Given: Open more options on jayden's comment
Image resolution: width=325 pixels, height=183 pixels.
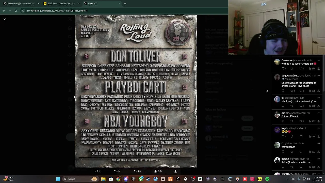Looking at the screenshot, I should [x=319, y=159].
